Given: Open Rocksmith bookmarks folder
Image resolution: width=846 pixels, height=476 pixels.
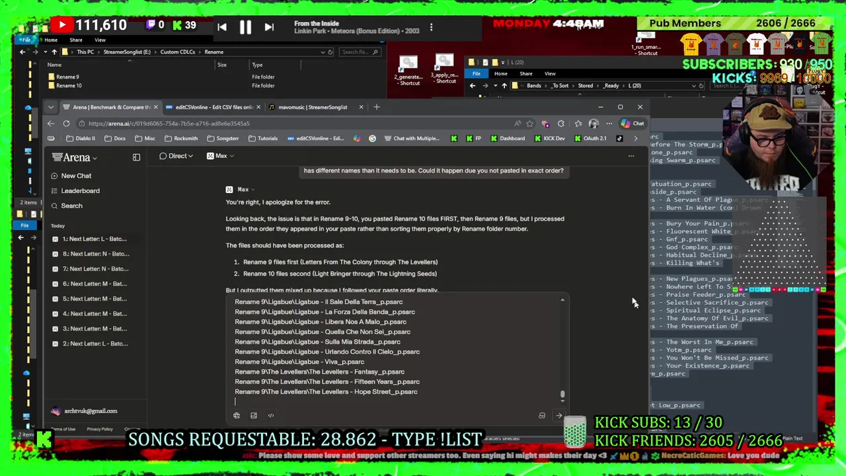Looking at the screenshot, I should tap(180, 139).
